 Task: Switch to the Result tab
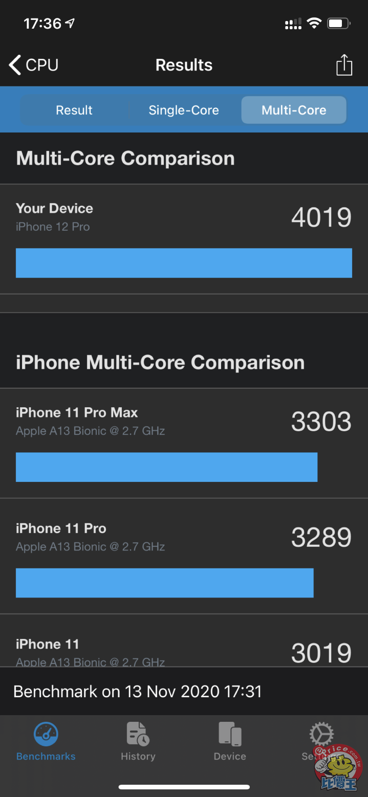tap(74, 110)
